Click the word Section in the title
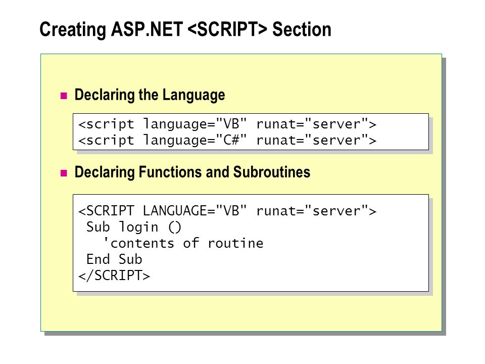485x364 pixels. tap(302, 29)
